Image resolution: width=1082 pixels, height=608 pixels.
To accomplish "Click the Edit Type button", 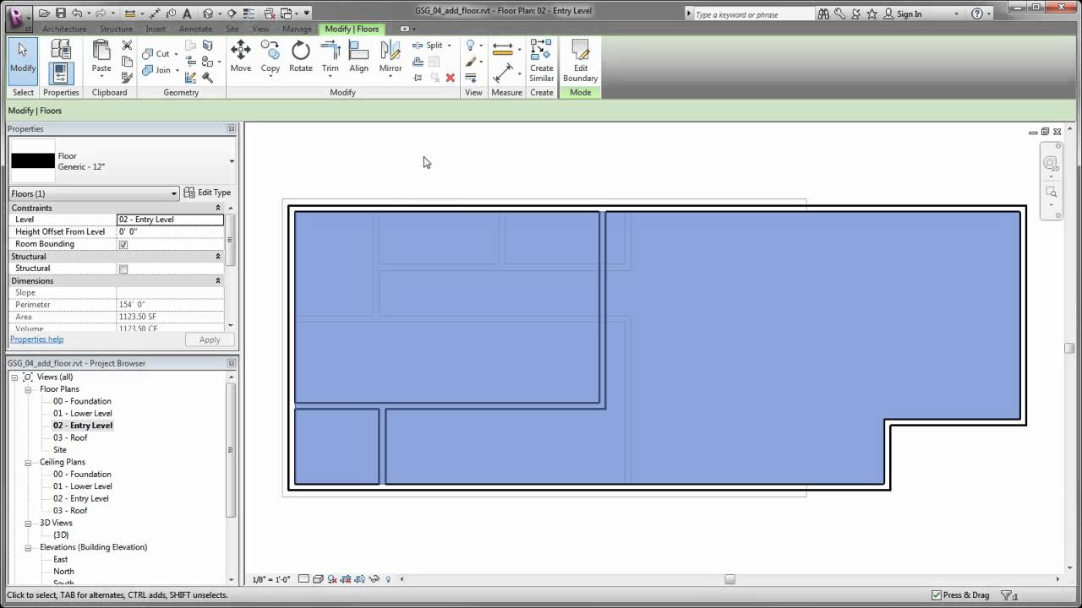I will click(207, 193).
